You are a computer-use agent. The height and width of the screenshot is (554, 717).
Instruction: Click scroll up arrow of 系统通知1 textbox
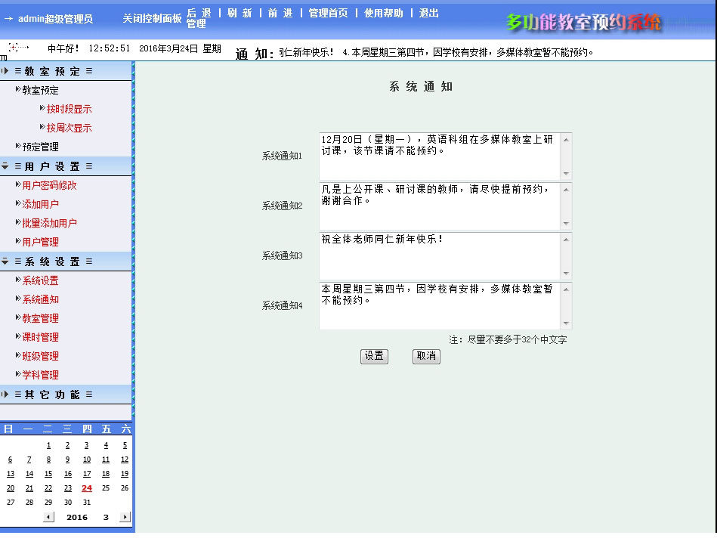pos(566,140)
